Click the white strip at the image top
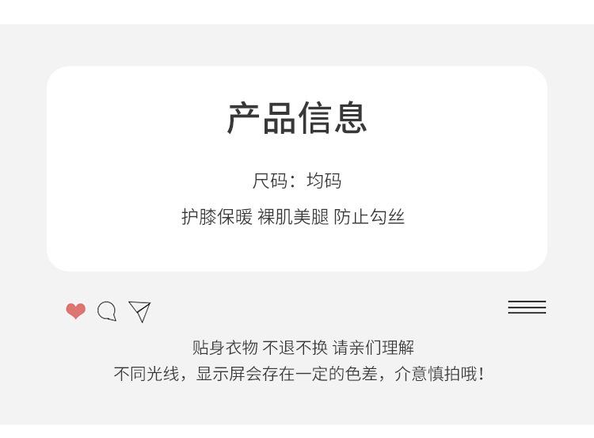The height and width of the screenshot is (438, 594). click(x=297, y=12)
